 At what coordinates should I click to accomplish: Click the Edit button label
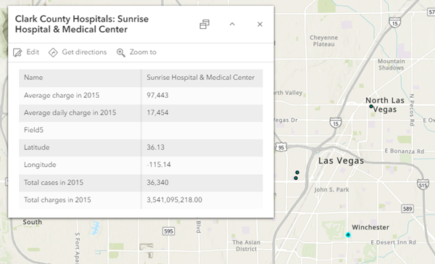pyautogui.click(x=33, y=52)
